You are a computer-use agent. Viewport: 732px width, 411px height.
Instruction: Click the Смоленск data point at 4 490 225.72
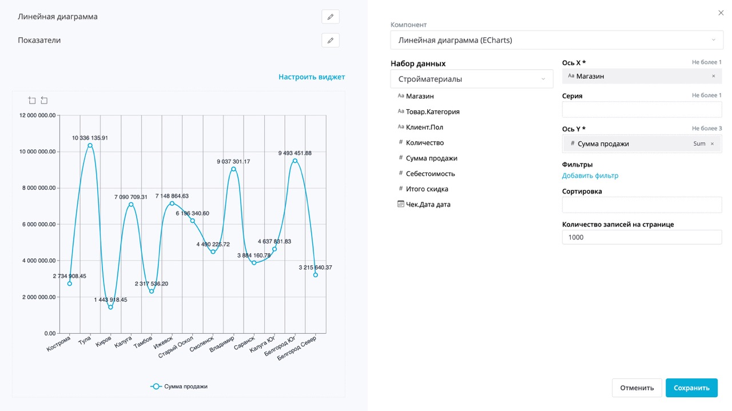coord(213,252)
